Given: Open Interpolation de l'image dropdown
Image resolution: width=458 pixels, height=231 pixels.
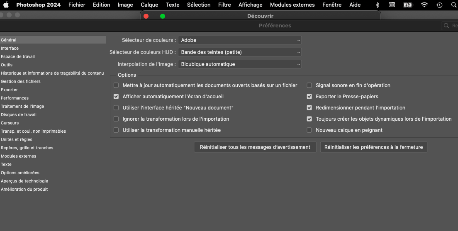Looking at the screenshot, I should click(x=239, y=64).
